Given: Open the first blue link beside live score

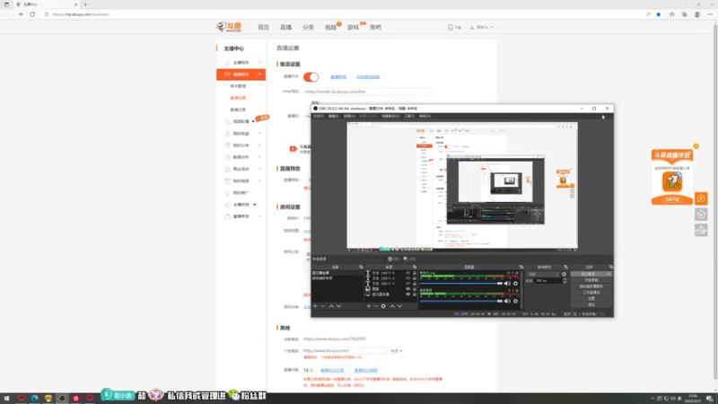Looking at the screenshot, I should coord(332,371).
